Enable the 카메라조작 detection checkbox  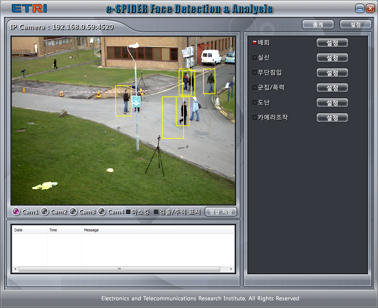pyautogui.click(x=254, y=118)
